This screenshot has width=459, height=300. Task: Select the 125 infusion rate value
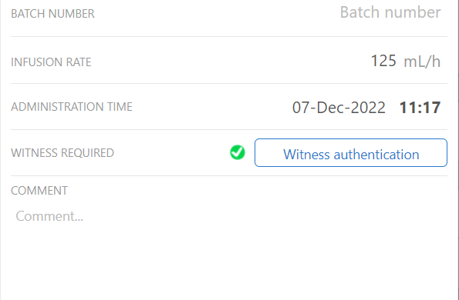[x=383, y=61]
